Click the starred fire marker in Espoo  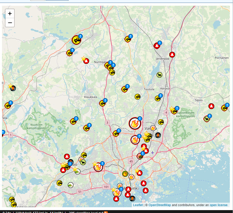[98, 167]
